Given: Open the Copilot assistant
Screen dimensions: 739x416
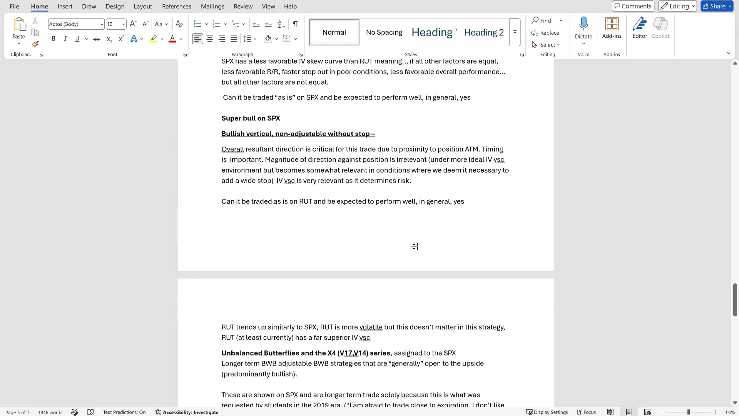Looking at the screenshot, I should pos(660,28).
